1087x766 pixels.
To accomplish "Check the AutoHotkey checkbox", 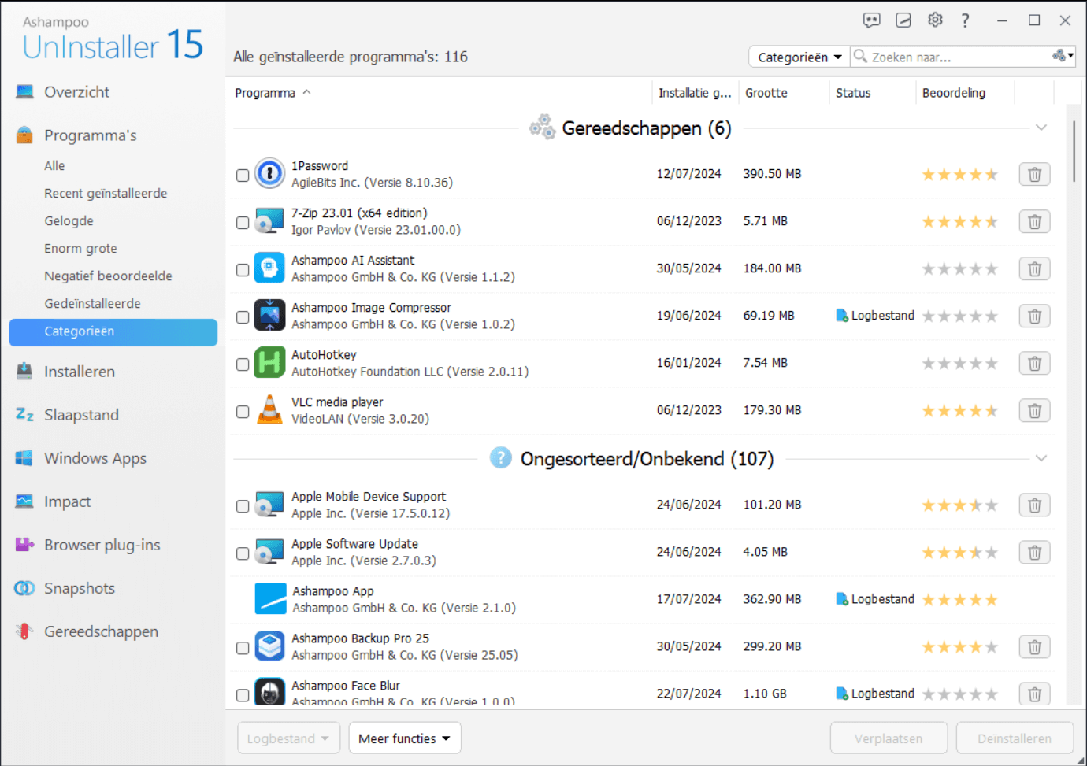I will pyautogui.click(x=243, y=364).
